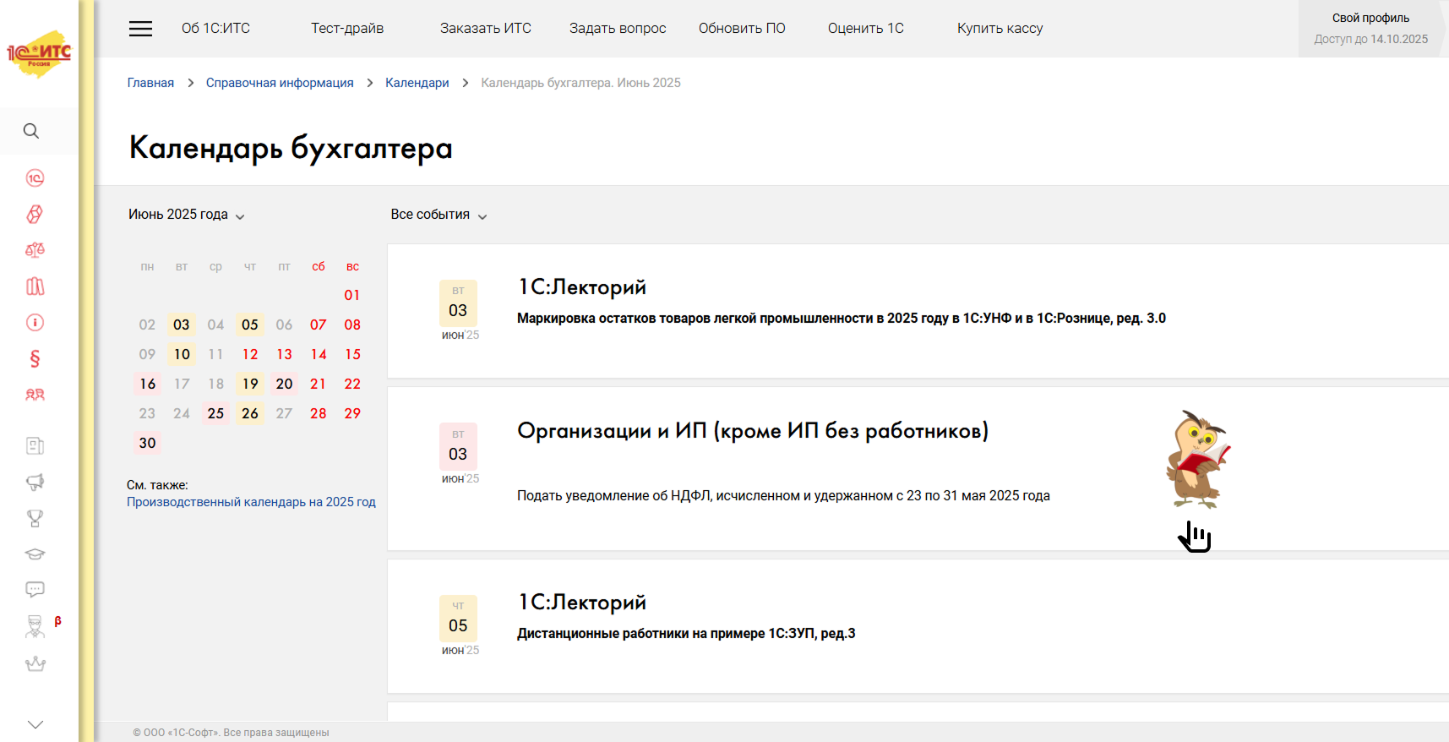The width and height of the screenshot is (1449, 742).
Task: Select Купить кассу in top menu
Action: click(1000, 28)
